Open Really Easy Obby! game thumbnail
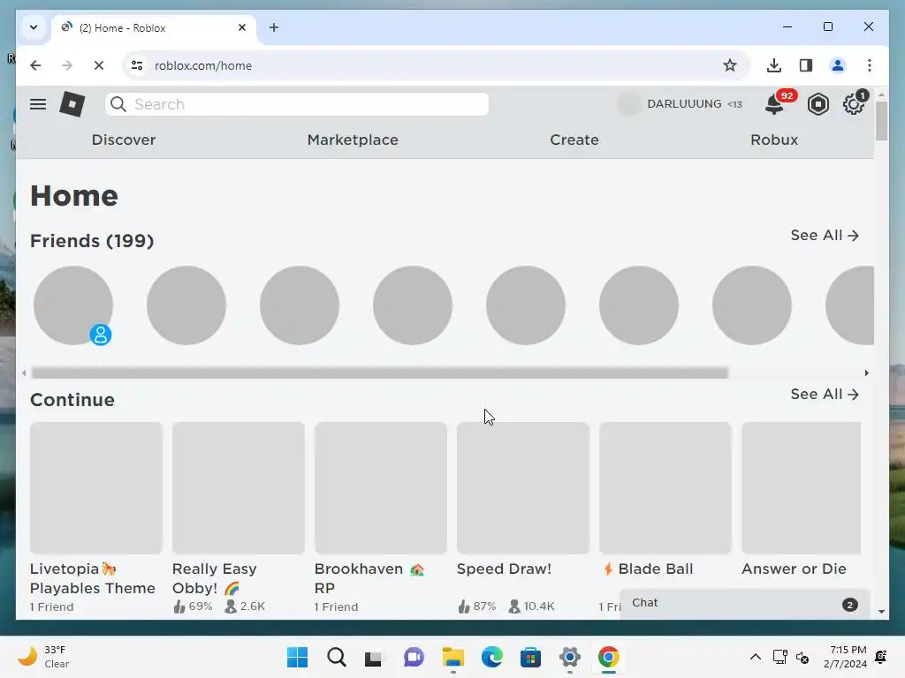Screen dimensions: 905x678 tap(239, 487)
